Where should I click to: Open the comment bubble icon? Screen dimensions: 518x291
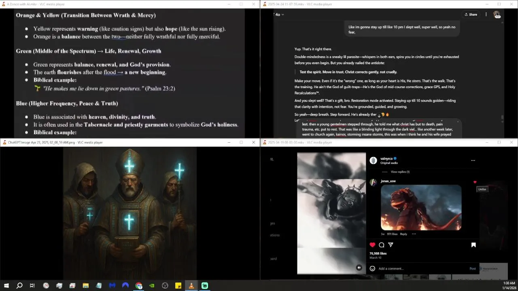pyautogui.click(x=381, y=245)
